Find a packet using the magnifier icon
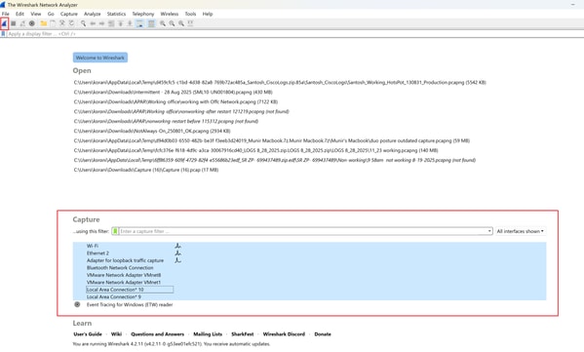Viewport: 584px width, 352px height. tap(83, 23)
